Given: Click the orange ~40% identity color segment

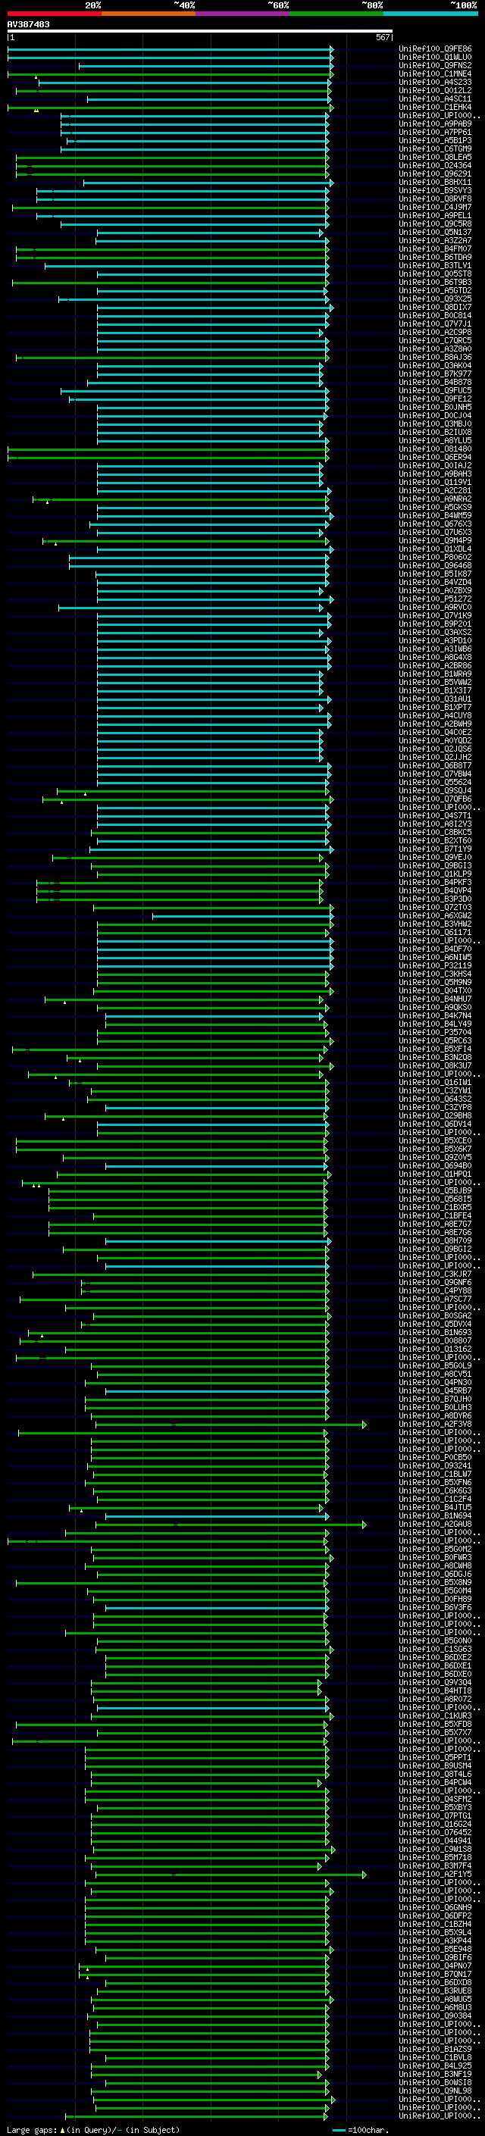Looking at the screenshot, I should [x=149, y=14].
